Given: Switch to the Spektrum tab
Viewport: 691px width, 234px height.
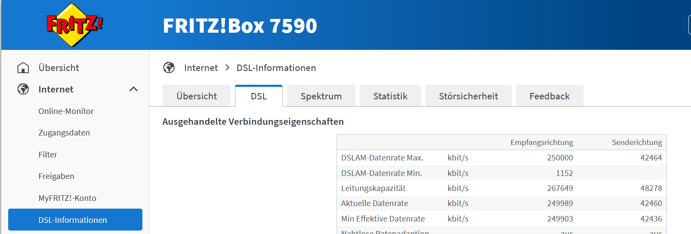Looking at the screenshot, I should pyautogui.click(x=321, y=96).
